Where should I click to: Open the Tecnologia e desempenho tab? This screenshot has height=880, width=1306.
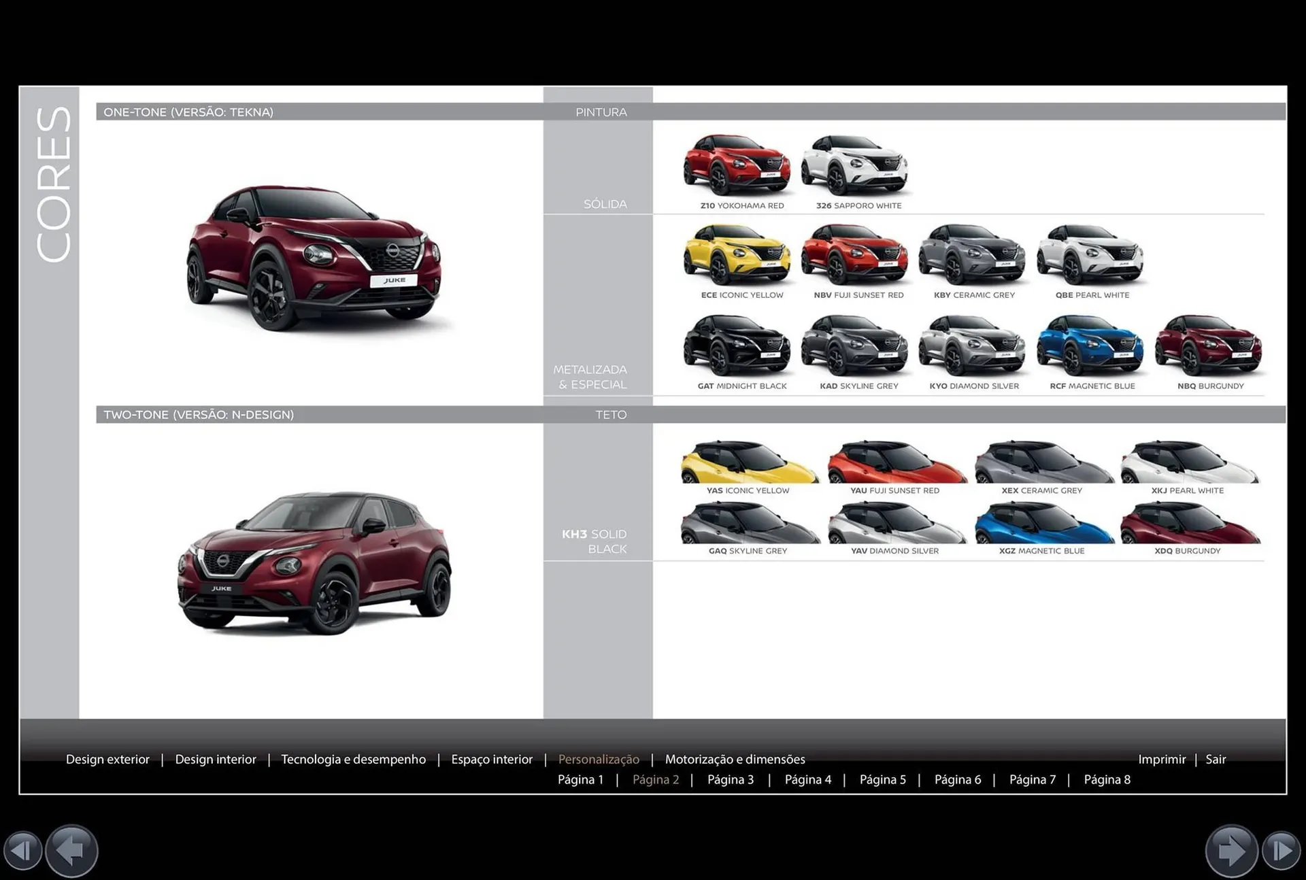pyautogui.click(x=353, y=759)
